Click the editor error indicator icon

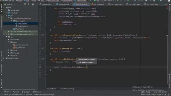click(168, 7)
